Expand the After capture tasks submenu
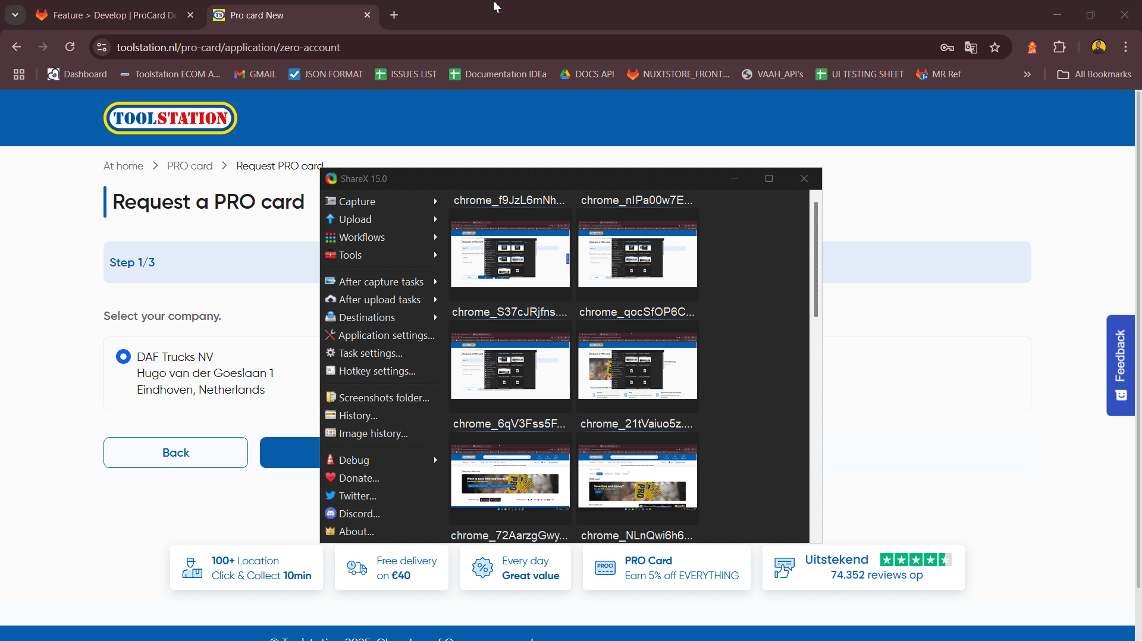 tap(381, 282)
